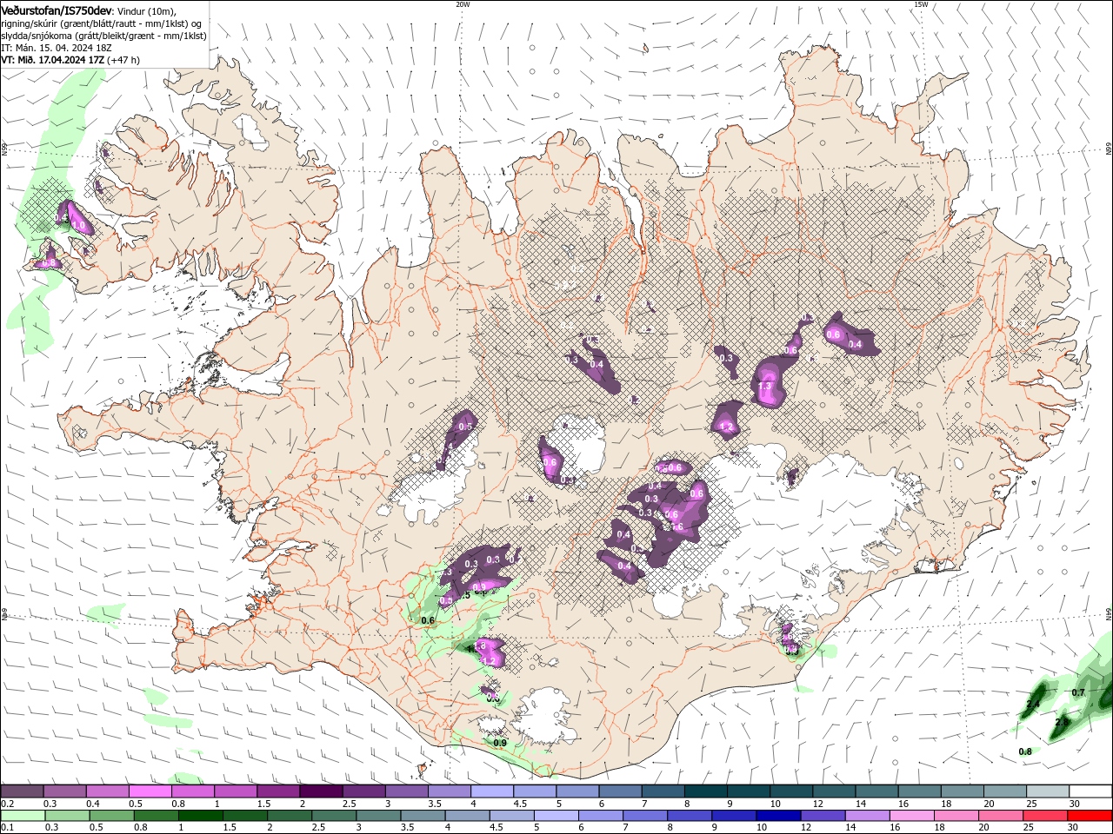1113x834 pixels.
Task: Click the '(+47 h)' forecast offset text
Action: coord(123,60)
